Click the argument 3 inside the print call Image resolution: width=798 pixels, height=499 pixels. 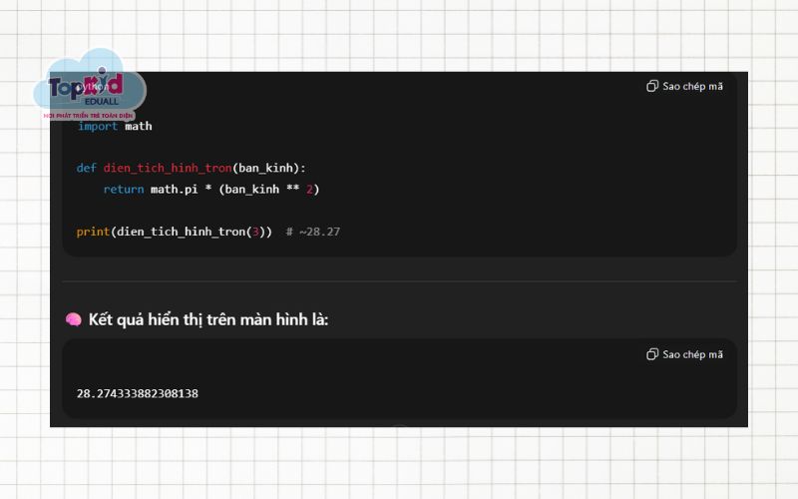[x=255, y=232]
